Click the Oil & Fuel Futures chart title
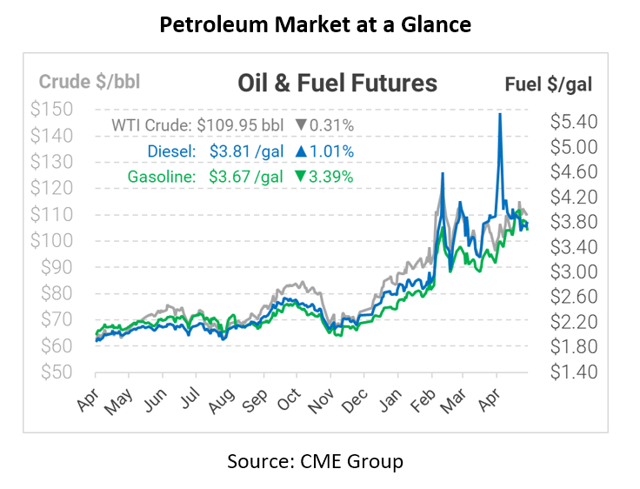The width and height of the screenshot is (640, 489). point(337,84)
